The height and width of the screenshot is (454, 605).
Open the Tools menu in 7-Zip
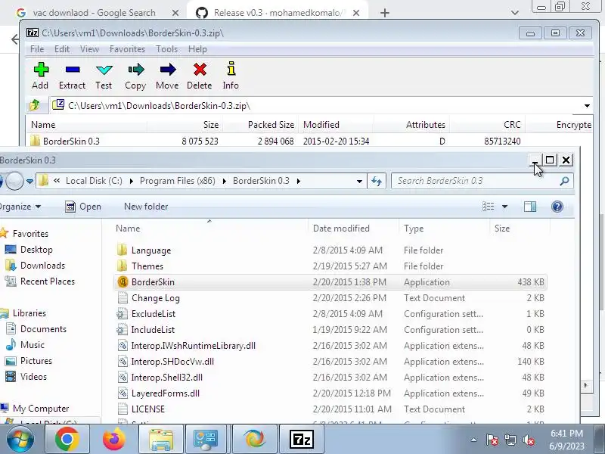(166, 49)
